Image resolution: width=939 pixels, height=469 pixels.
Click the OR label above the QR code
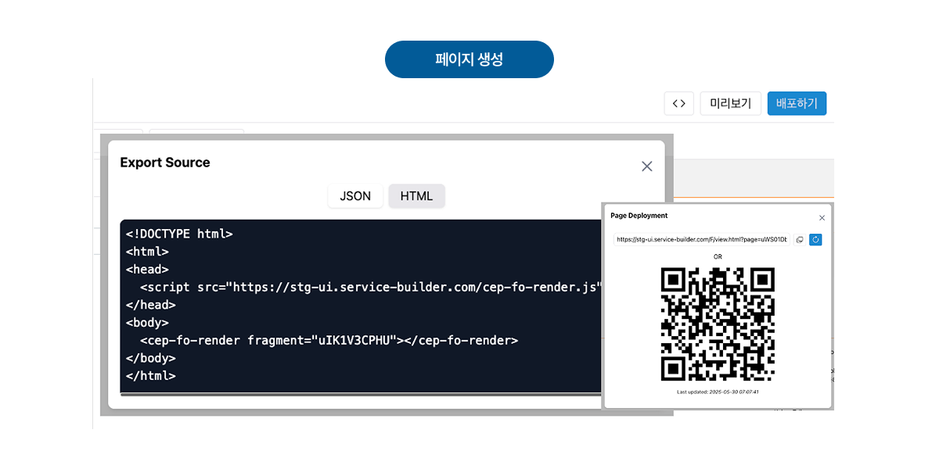coord(718,256)
